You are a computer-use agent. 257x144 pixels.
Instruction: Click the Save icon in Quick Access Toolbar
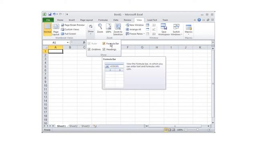click(x=50, y=14)
